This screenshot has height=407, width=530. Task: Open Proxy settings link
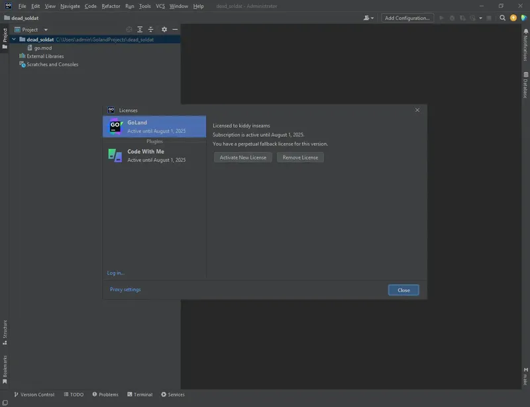125,289
